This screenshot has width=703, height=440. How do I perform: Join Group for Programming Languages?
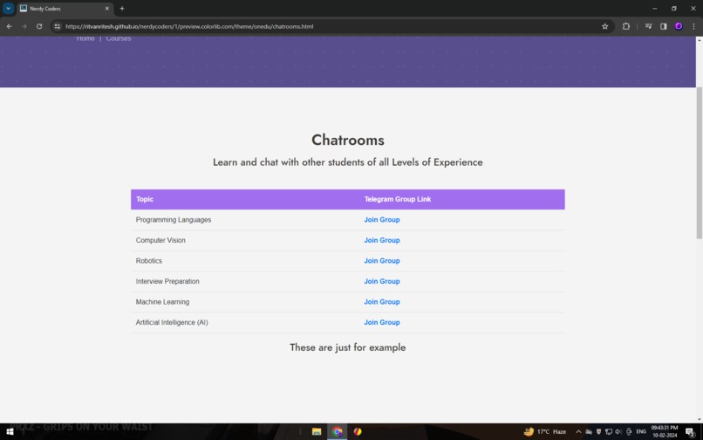tap(381, 220)
